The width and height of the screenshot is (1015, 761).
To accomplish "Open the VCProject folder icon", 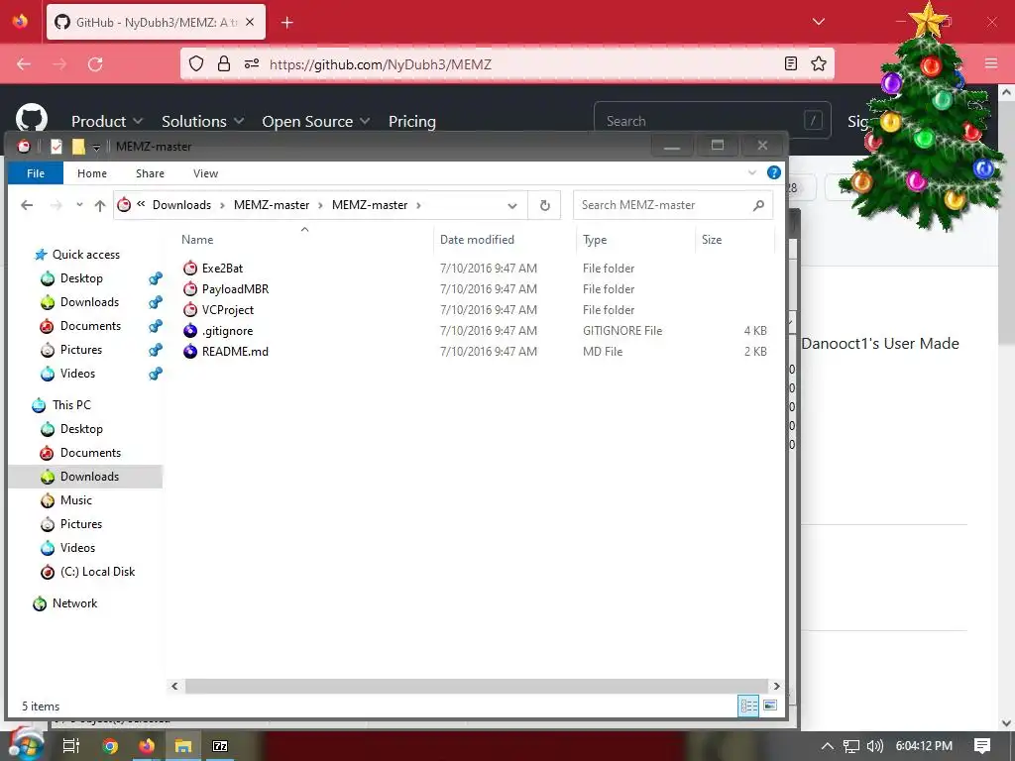I will coord(189,309).
